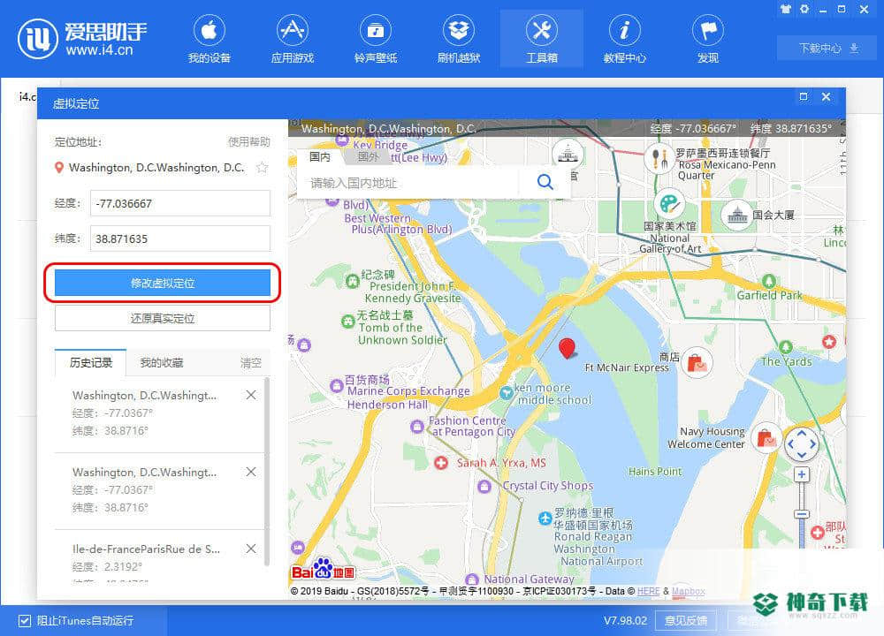Open the skin shirt icon in title bar
884x636 pixels.
pos(785,9)
